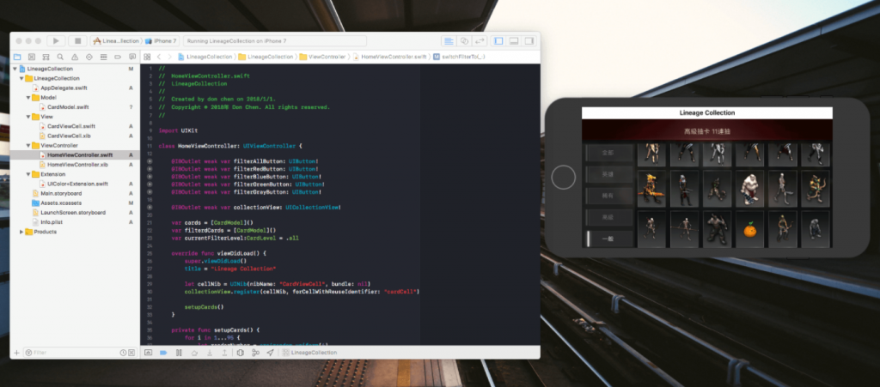Click the Step into debug icon
Viewport: 880px width, 387px height.
click(210, 353)
